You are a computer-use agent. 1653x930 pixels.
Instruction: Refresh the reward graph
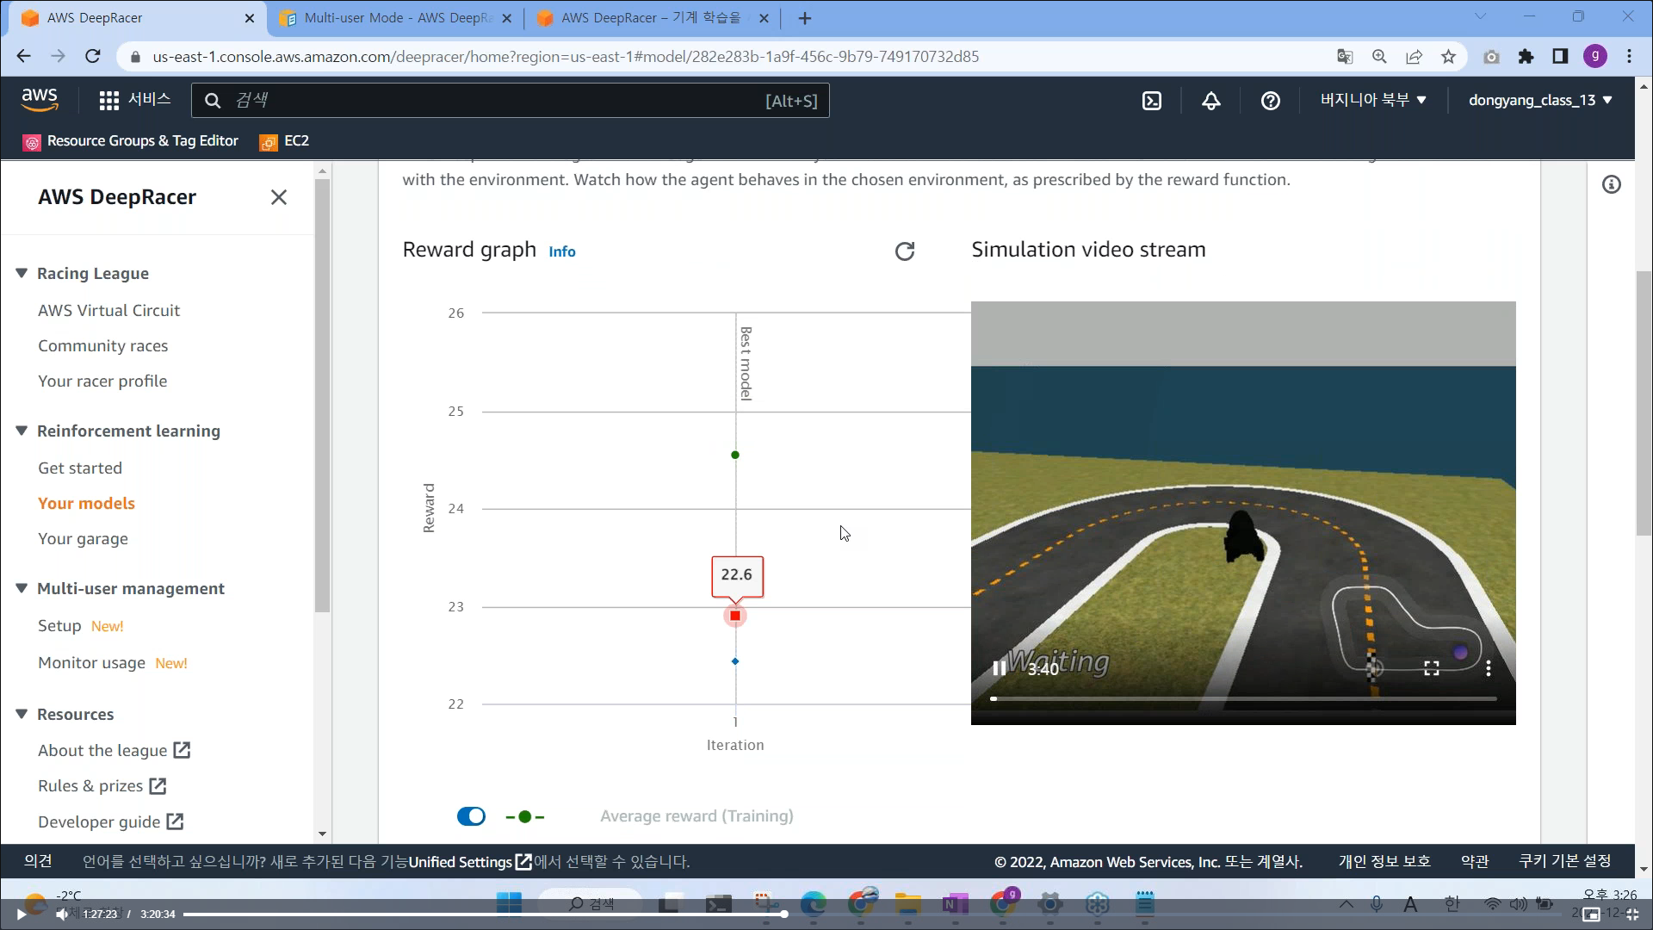904,251
